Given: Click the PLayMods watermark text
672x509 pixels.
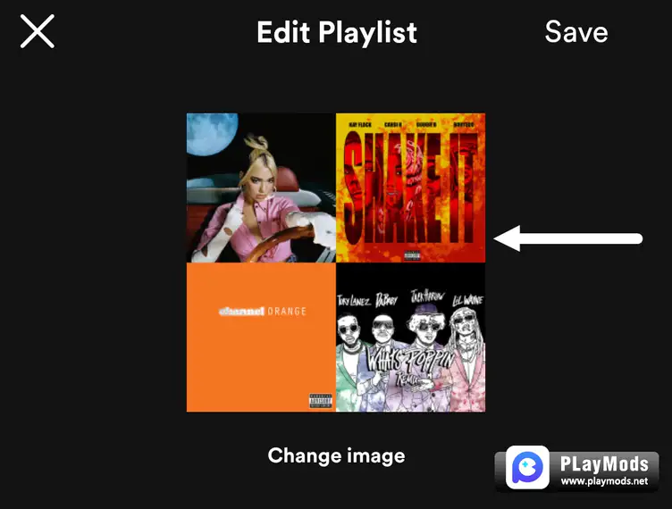Looking at the screenshot, I should (x=604, y=463).
